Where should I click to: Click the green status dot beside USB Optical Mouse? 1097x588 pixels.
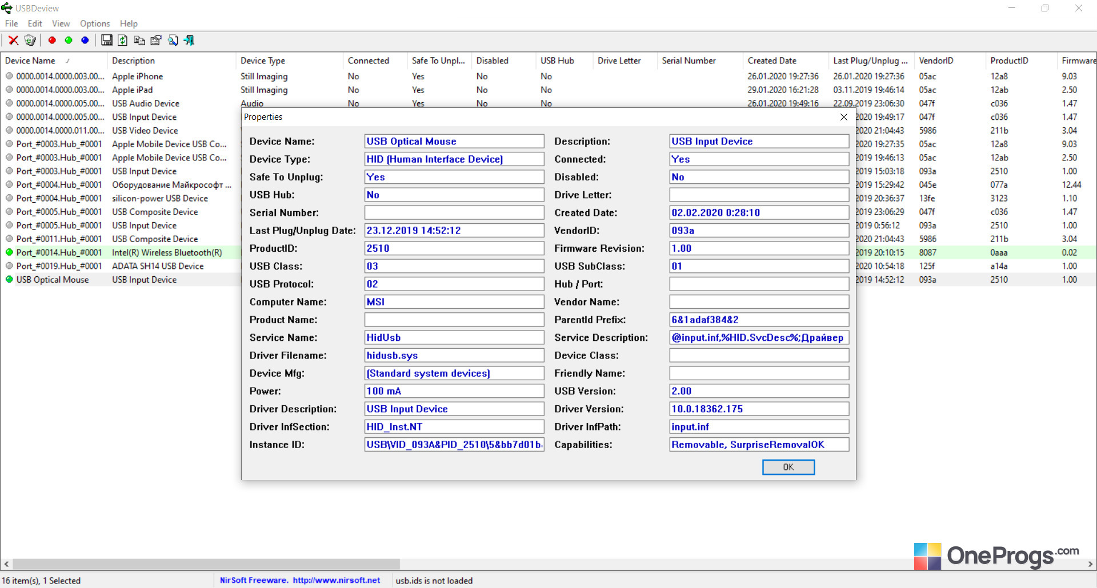point(9,280)
